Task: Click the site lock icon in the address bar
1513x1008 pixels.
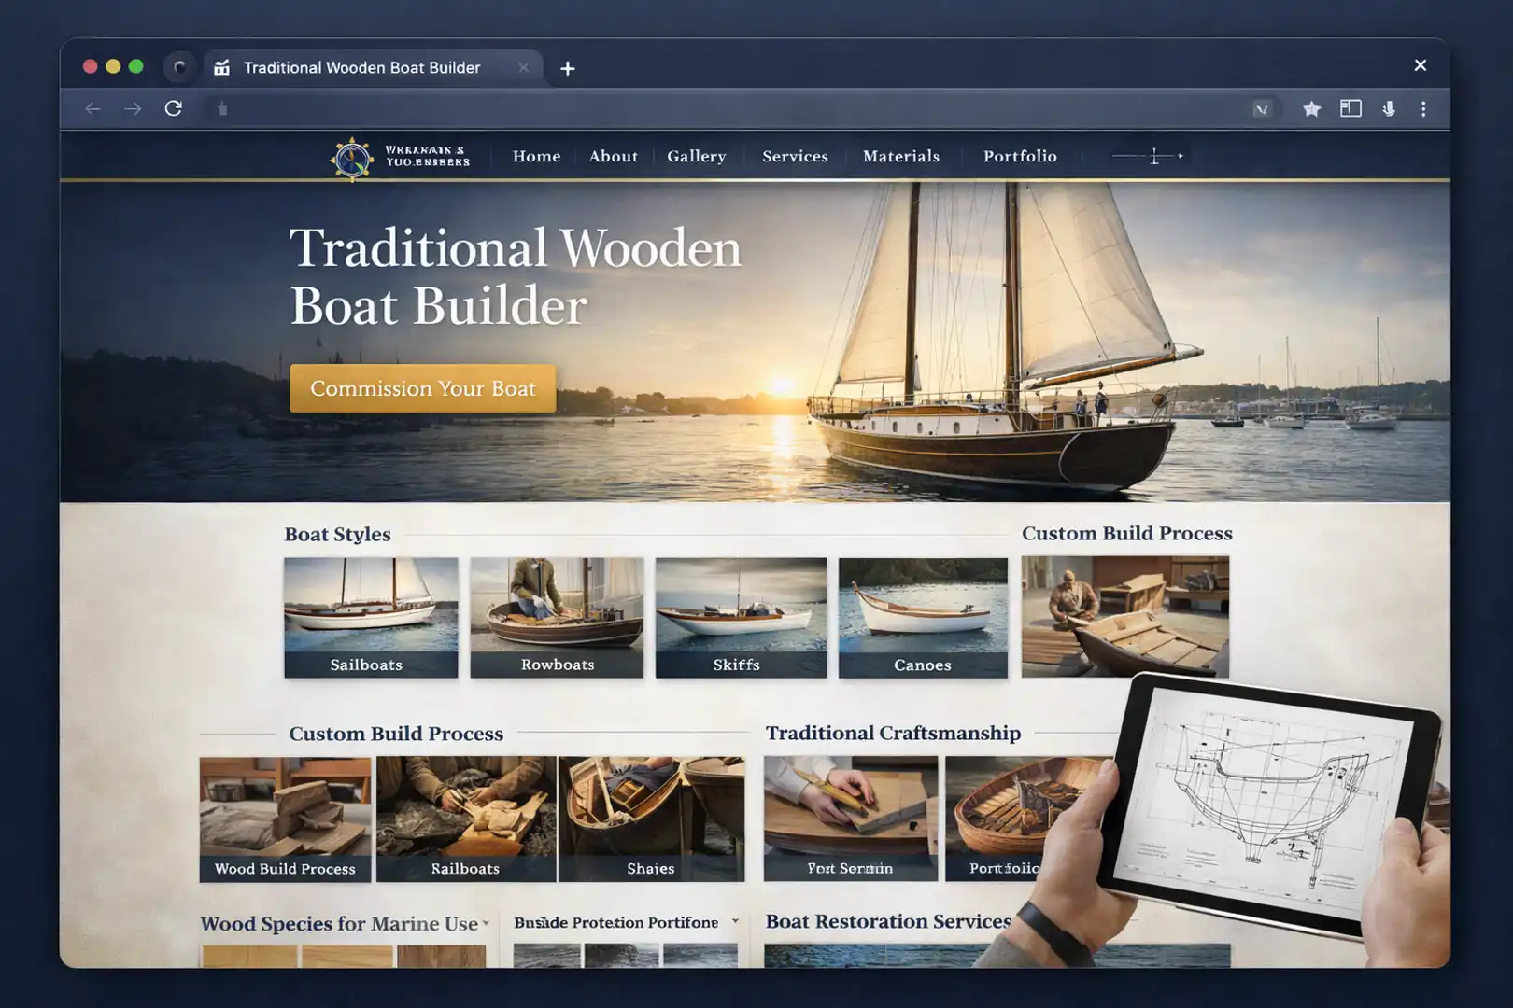Action: click(x=222, y=108)
